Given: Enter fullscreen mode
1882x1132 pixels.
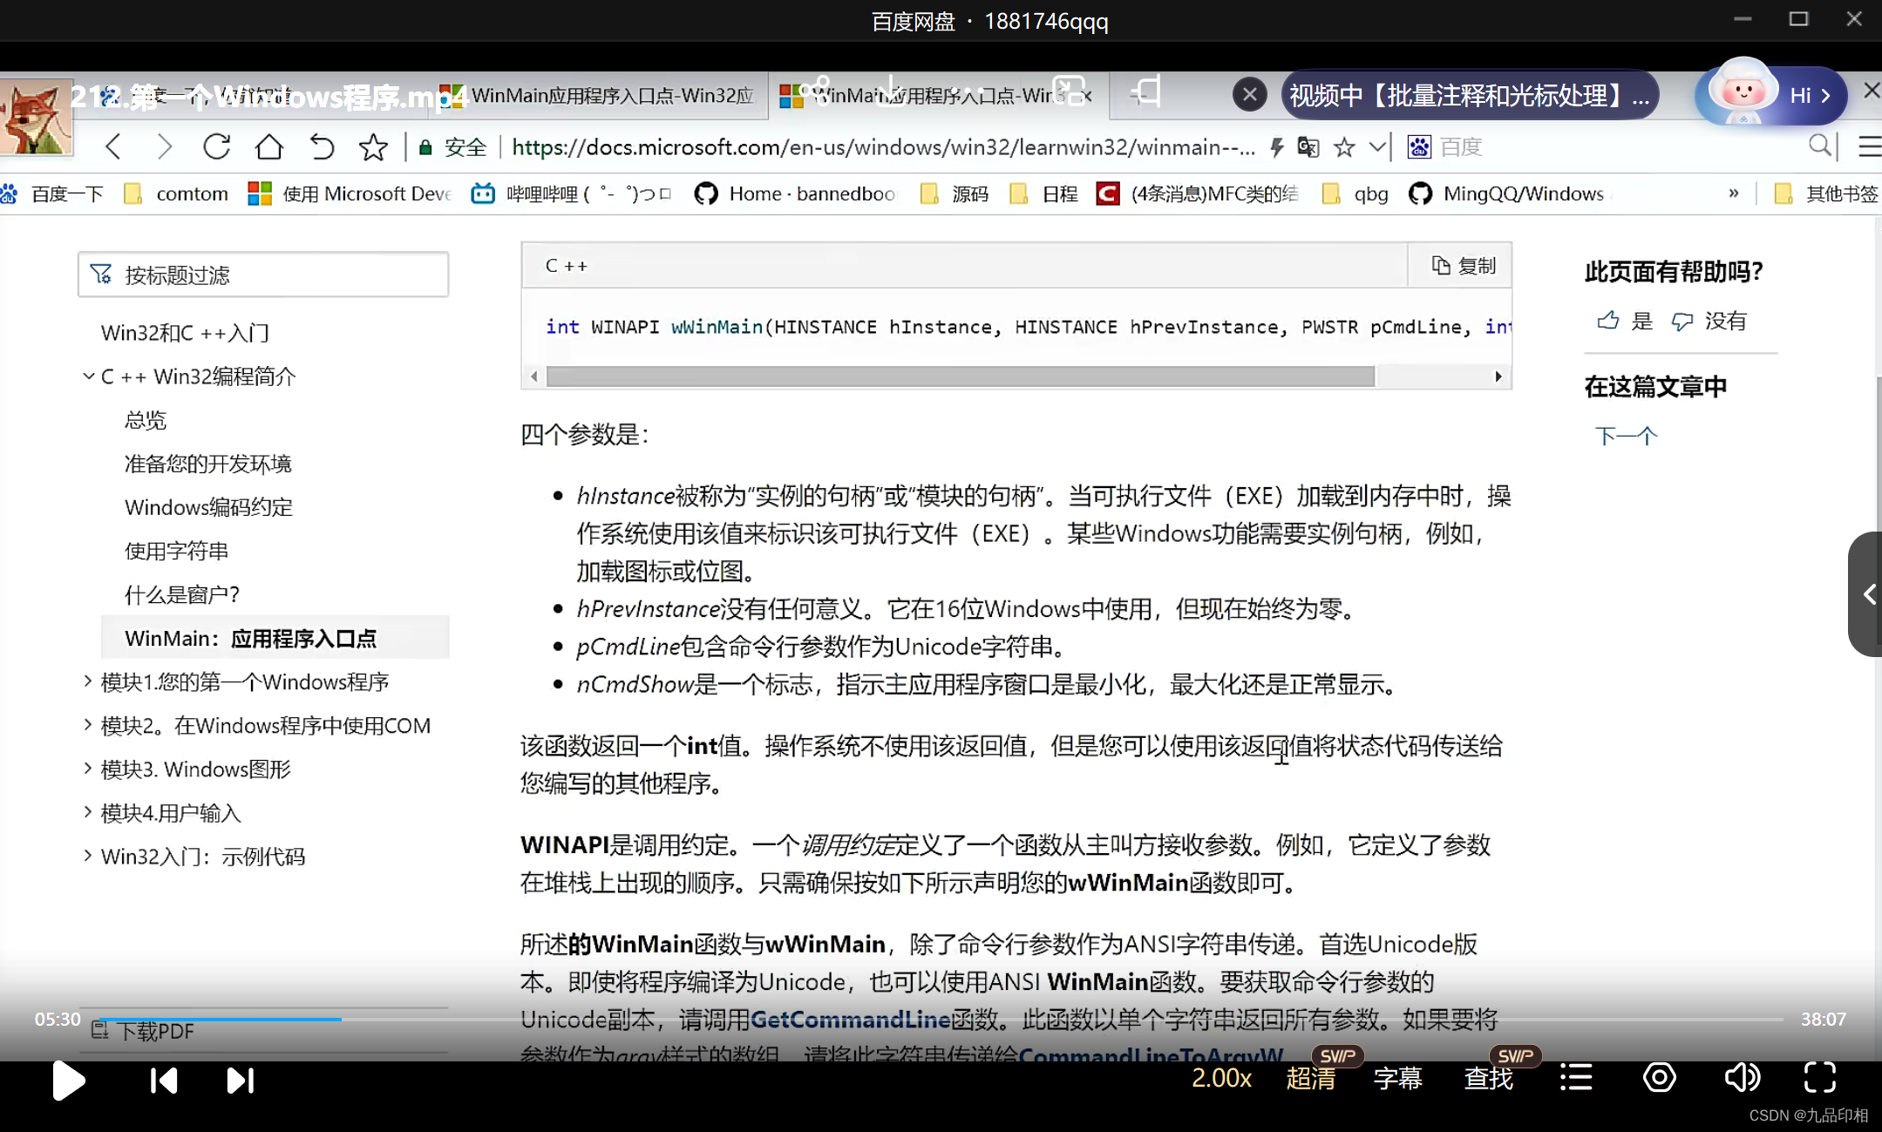Looking at the screenshot, I should [x=1819, y=1078].
